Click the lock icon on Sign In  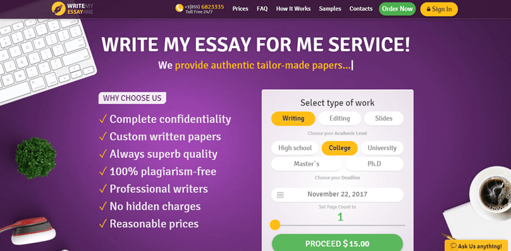click(x=428, y=9)
